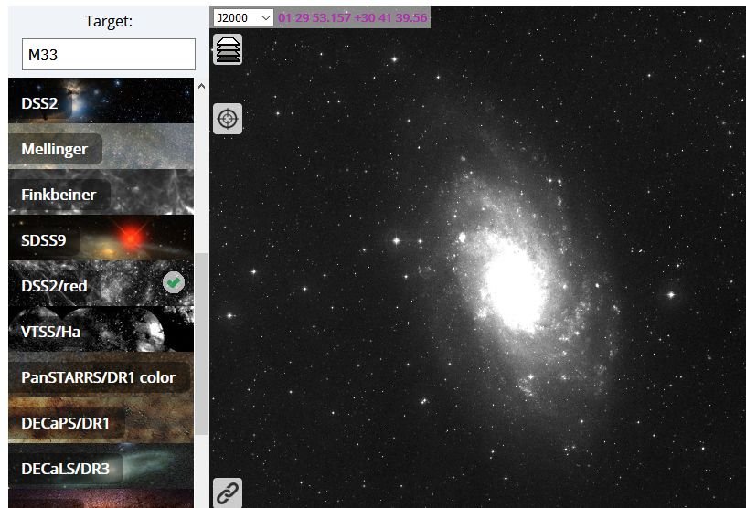Select the DSS2/red survey entry
The image size is (746, 508).
point(101,283)
